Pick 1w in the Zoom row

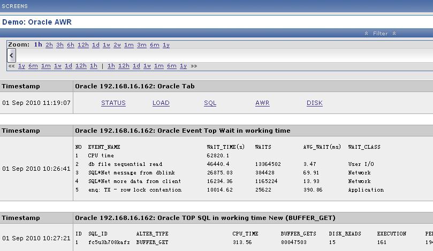107,45
